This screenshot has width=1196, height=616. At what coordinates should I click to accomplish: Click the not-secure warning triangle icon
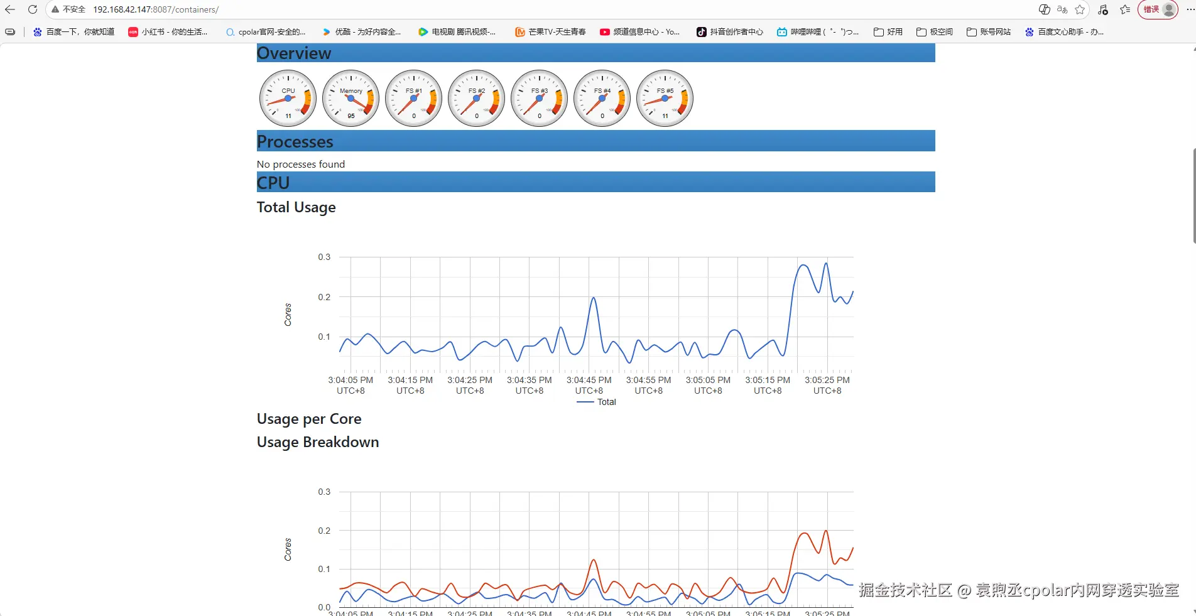[x=55, y=9]
